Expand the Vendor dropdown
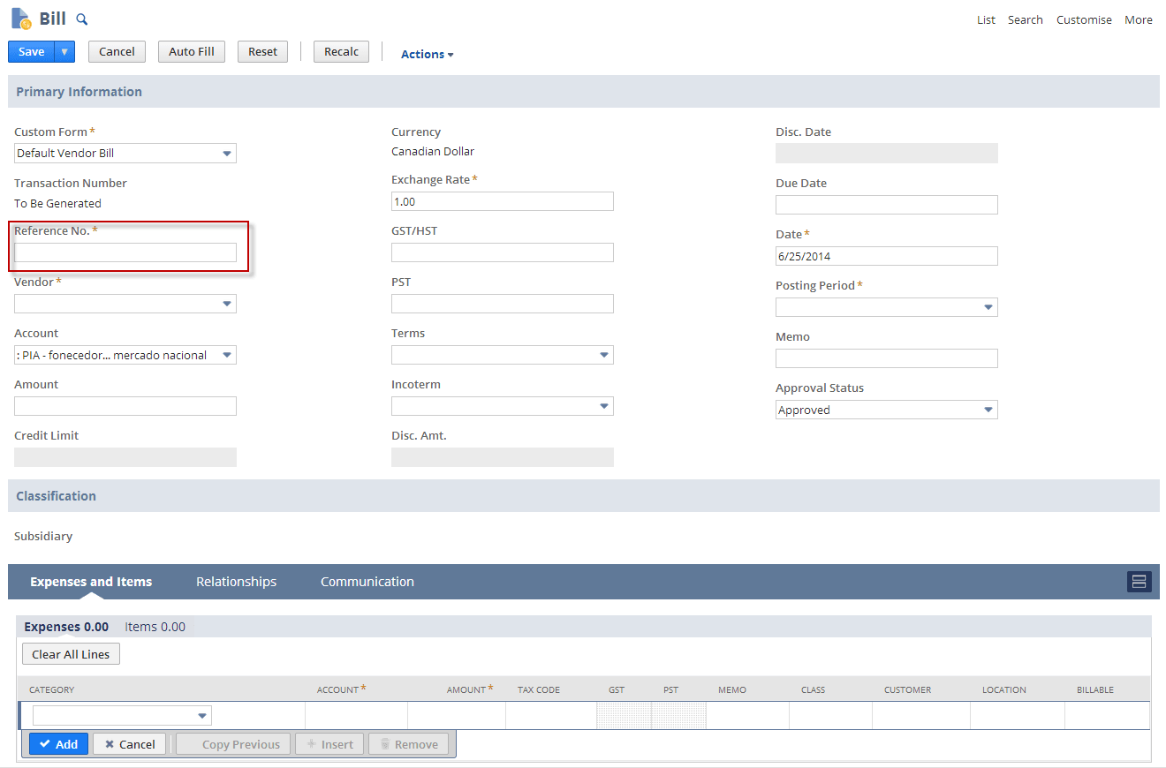Screen dimensions: 1166x768 [x=228, y=304]
